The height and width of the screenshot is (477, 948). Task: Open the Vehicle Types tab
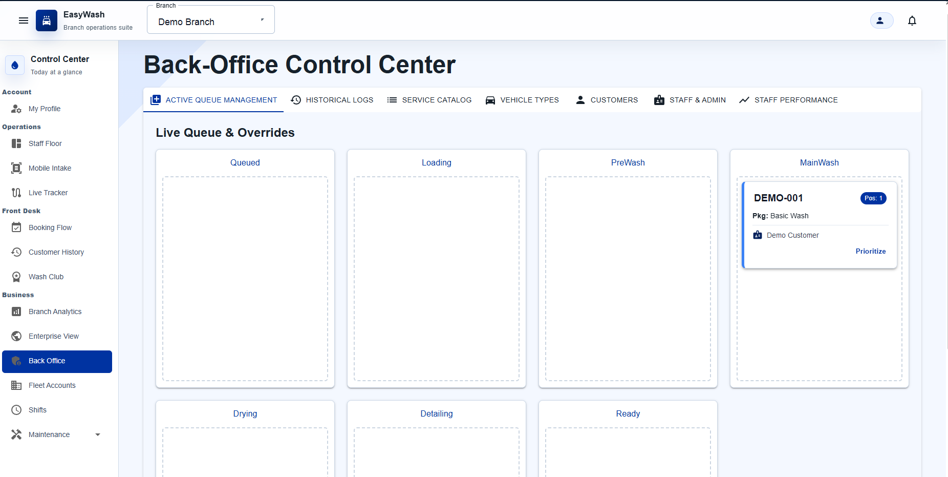522,100
